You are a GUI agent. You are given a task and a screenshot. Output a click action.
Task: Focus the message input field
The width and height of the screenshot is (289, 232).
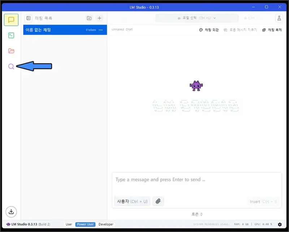[x=197, y=180]
